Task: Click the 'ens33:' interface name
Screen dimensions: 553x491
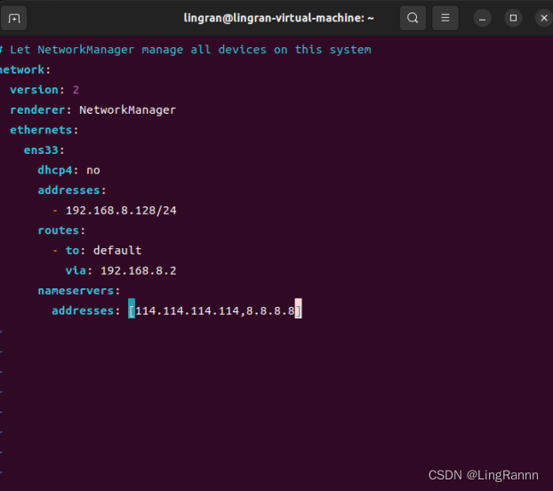Action: coord(44,150)
